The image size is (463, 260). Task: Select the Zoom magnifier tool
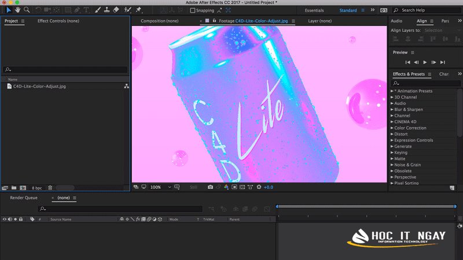tap(27, 10)
